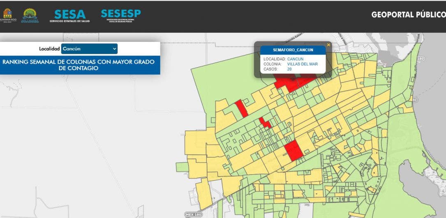Open the SESA Servicios Estatales de Salud logo
This screenshot has width=446, height=218.
coord(70,16)
